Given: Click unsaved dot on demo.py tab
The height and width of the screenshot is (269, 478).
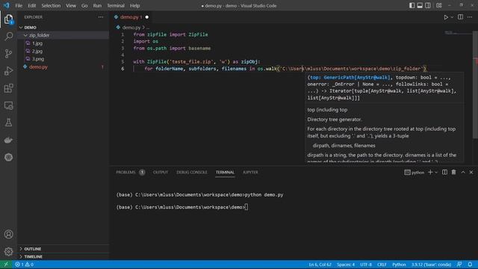Looking at the screenshot, I should coord(147,17).
